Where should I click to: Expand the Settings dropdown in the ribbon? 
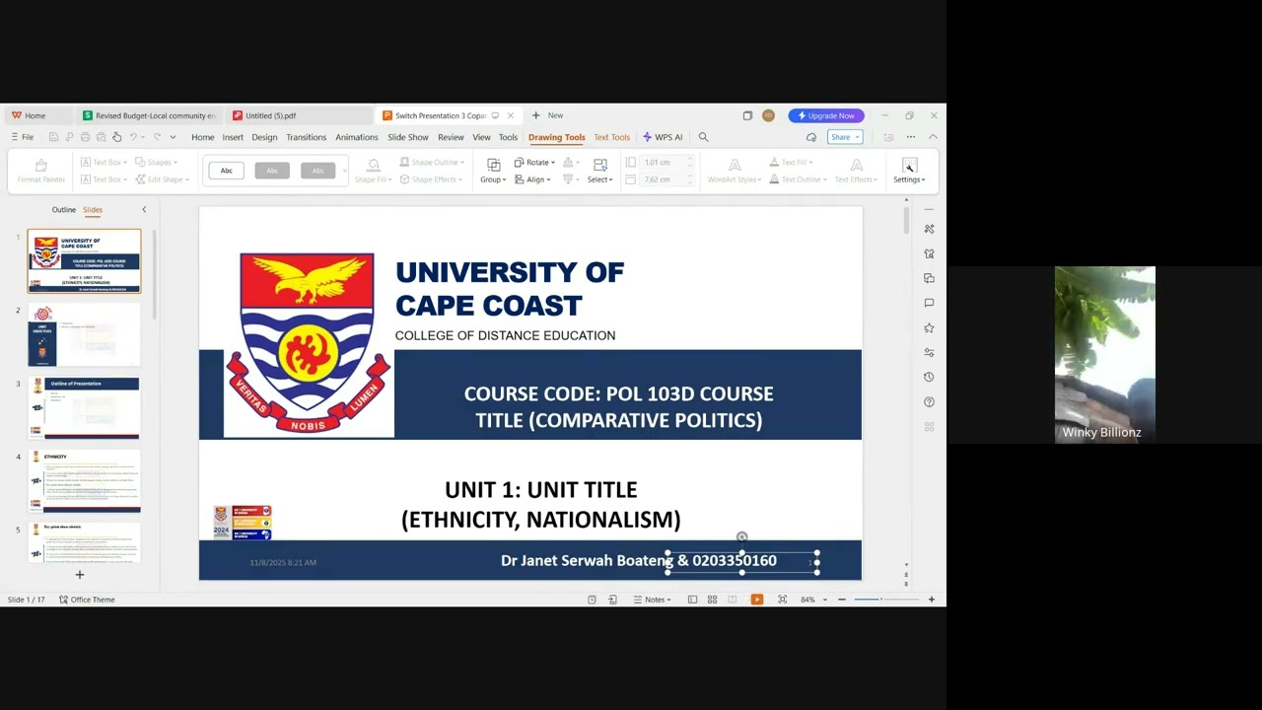click(x=909, y=179)
